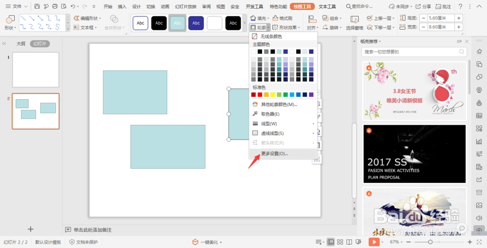Open the 文本框 text box dropdown

(x=85, y=28)
